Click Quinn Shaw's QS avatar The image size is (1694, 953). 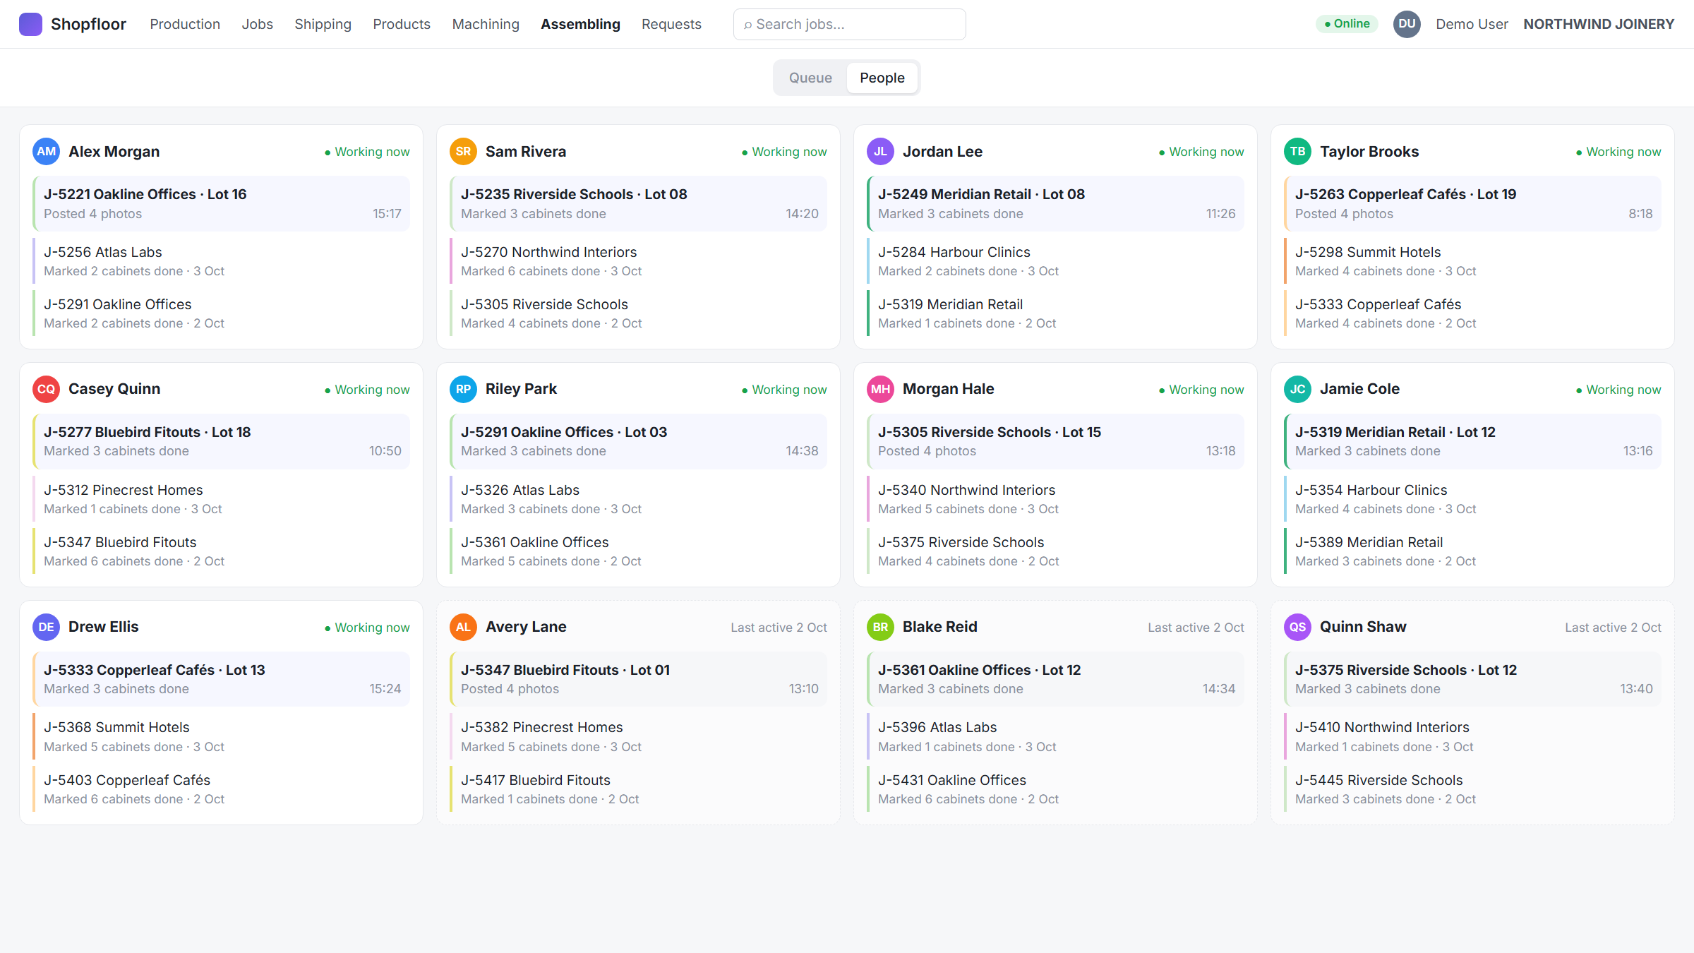coord(1297,627)
